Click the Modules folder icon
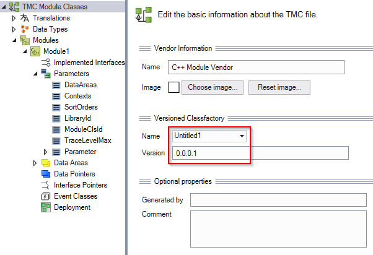 click(25, 40)
